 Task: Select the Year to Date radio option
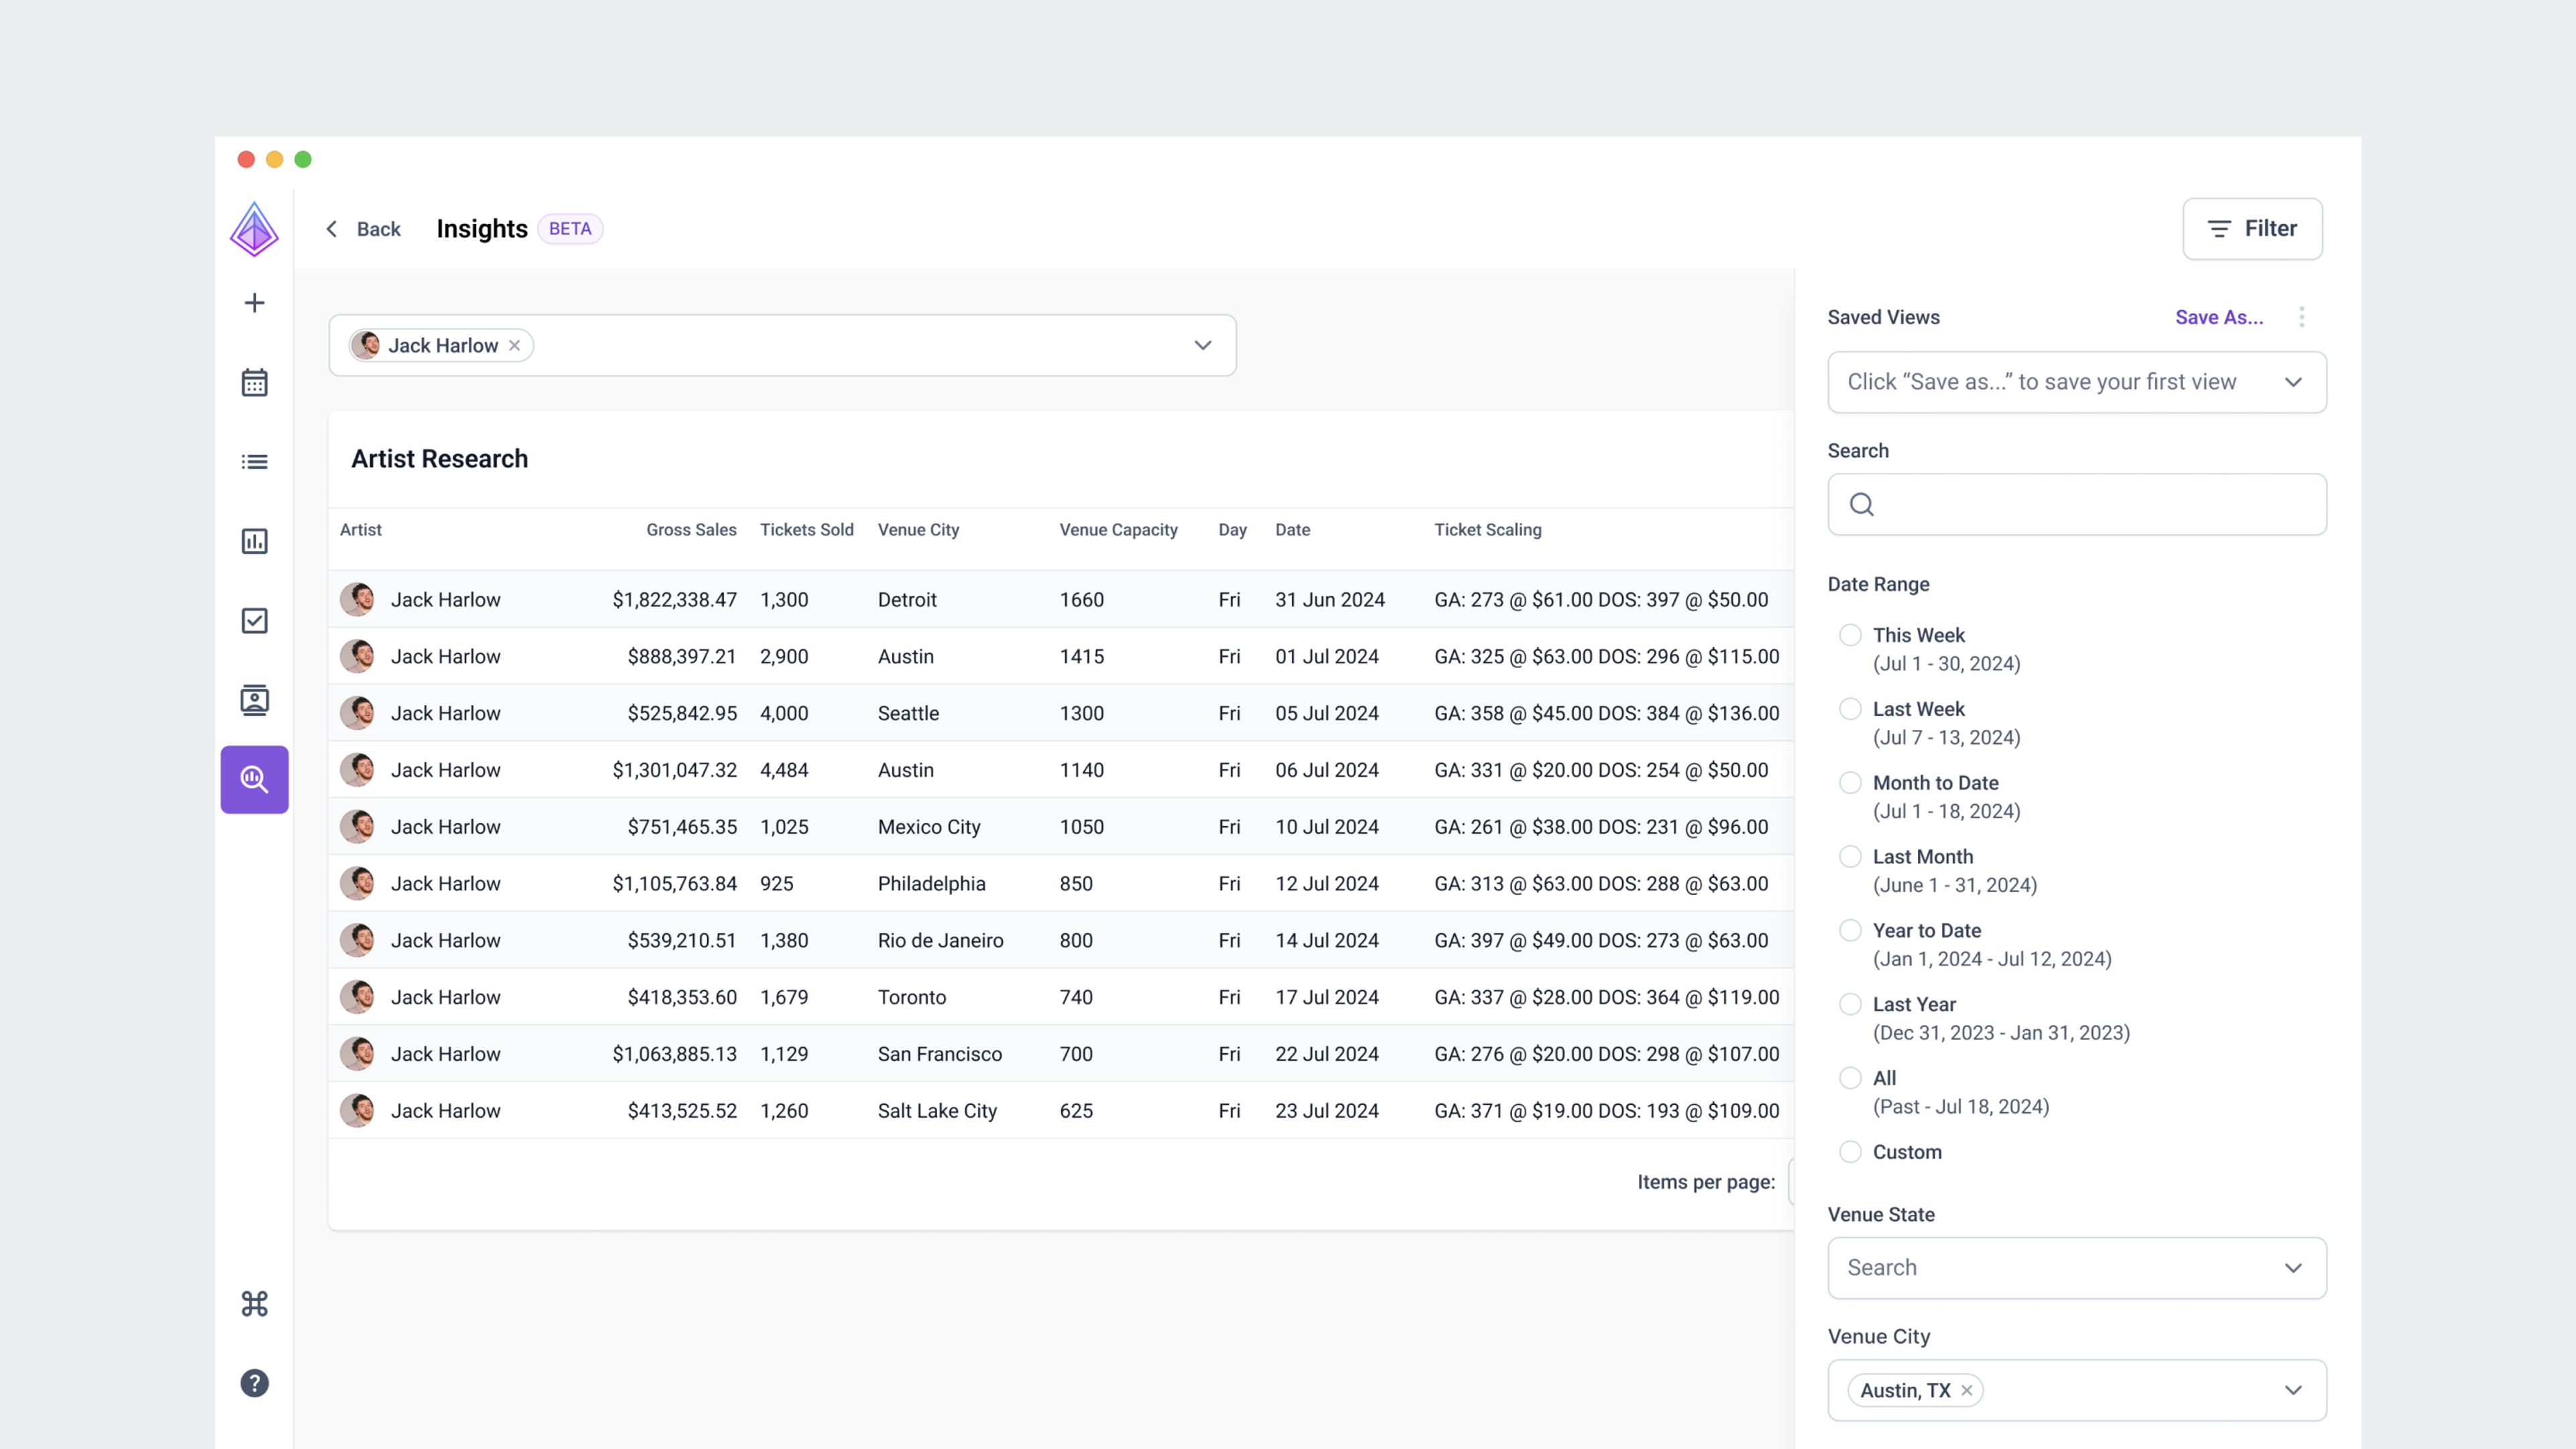click(x=1850, y=930)
